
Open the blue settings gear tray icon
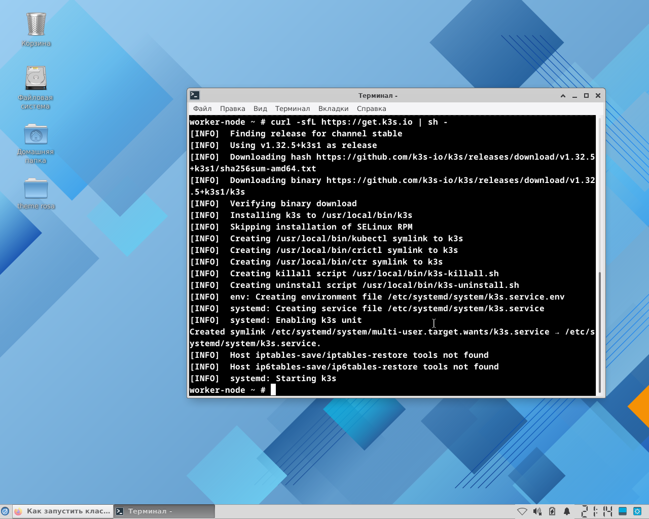click(x=638, y=511)
